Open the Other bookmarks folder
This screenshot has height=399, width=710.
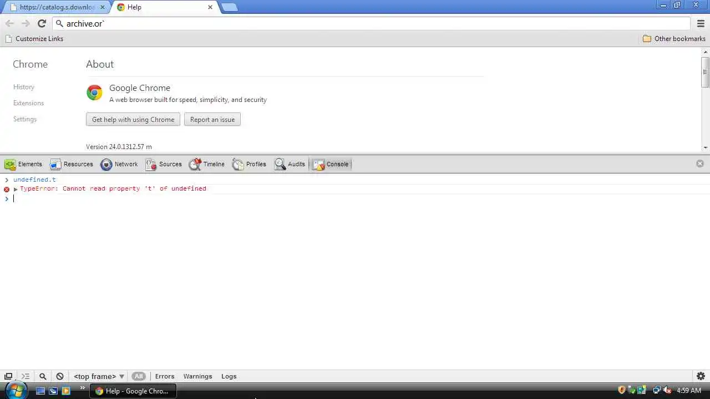[674, 39]
